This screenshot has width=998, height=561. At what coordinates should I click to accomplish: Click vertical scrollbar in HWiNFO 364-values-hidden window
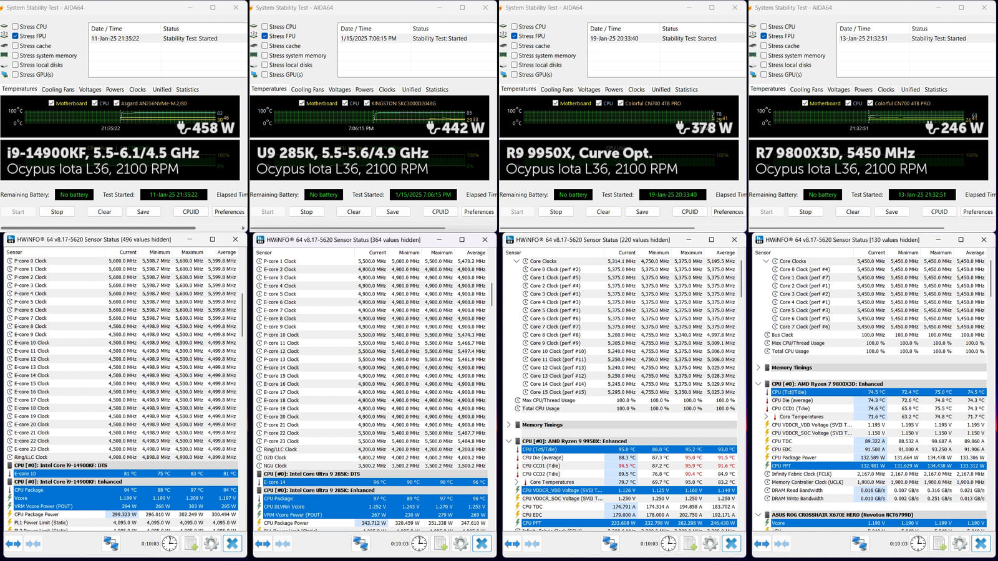click(492, 295)
